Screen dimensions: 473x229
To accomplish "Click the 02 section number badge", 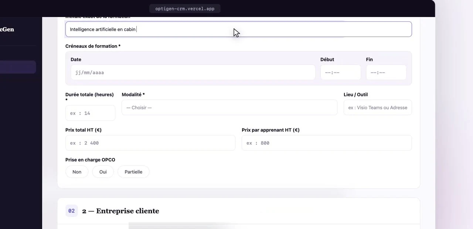I will click(71, 211).
